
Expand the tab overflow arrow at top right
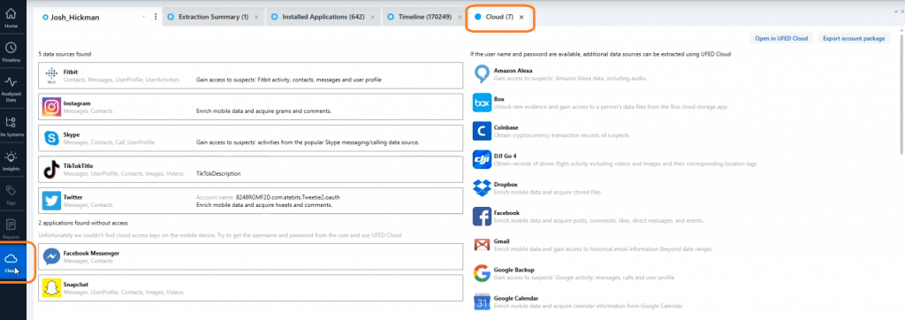(x=896, y=11)
